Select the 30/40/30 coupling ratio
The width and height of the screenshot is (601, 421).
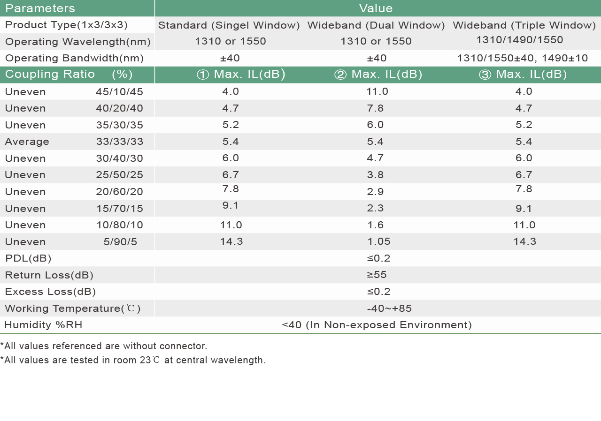pyautogui.click(x=119, y=158)
